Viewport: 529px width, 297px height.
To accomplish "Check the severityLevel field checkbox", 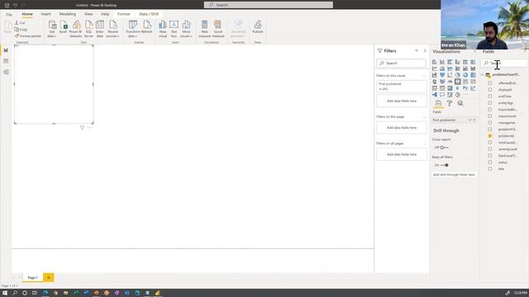I will (x=490, y=148).
